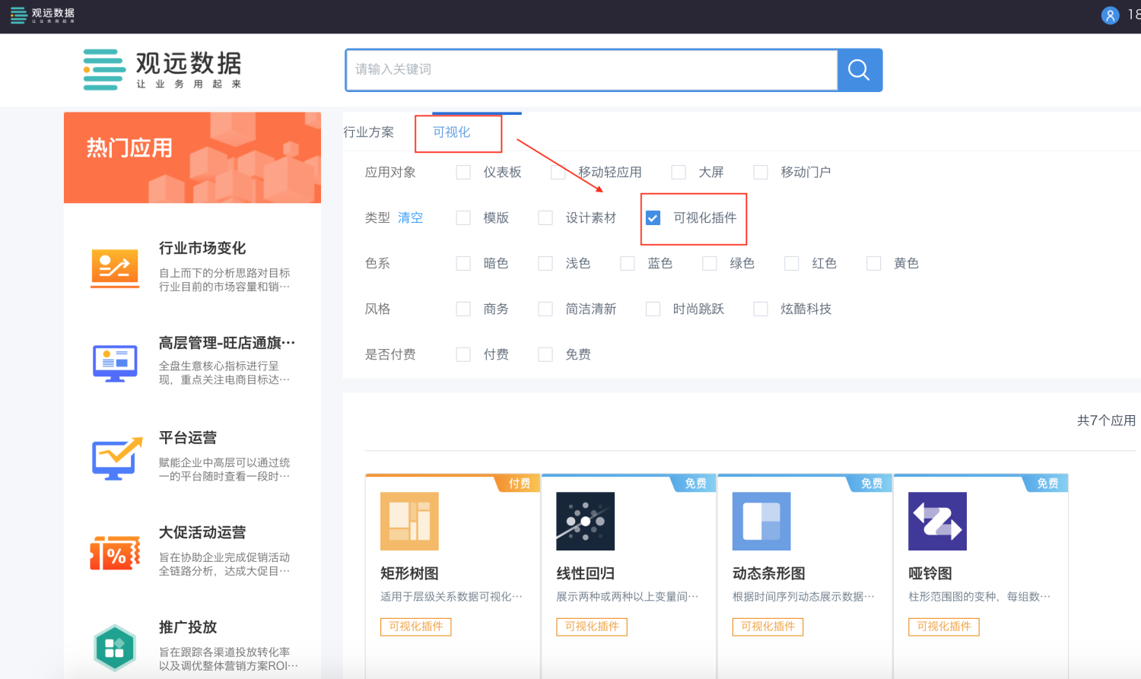Check the 移动轻应用 checkbox
The width and height of the screenshot is (1141, 679).
pos(558,173)
